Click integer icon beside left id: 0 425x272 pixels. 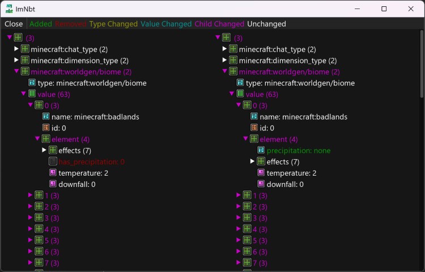click(x=46, y=127)
